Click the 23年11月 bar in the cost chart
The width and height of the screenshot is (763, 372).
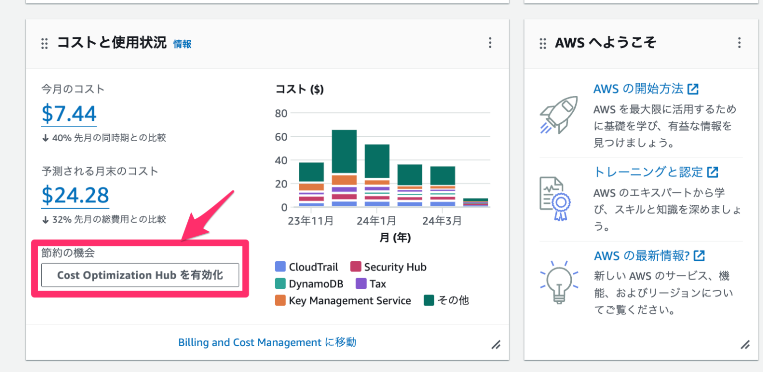pos(311,184)
